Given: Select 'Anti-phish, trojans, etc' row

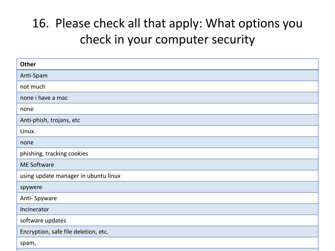Looking at the screenshot, I should click(x=167, y=120).
